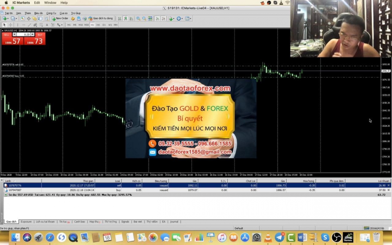Screen dimensions: 392x245
Task: Toggle Giao dich tu dong auto trading
Action: click(100, 18)
